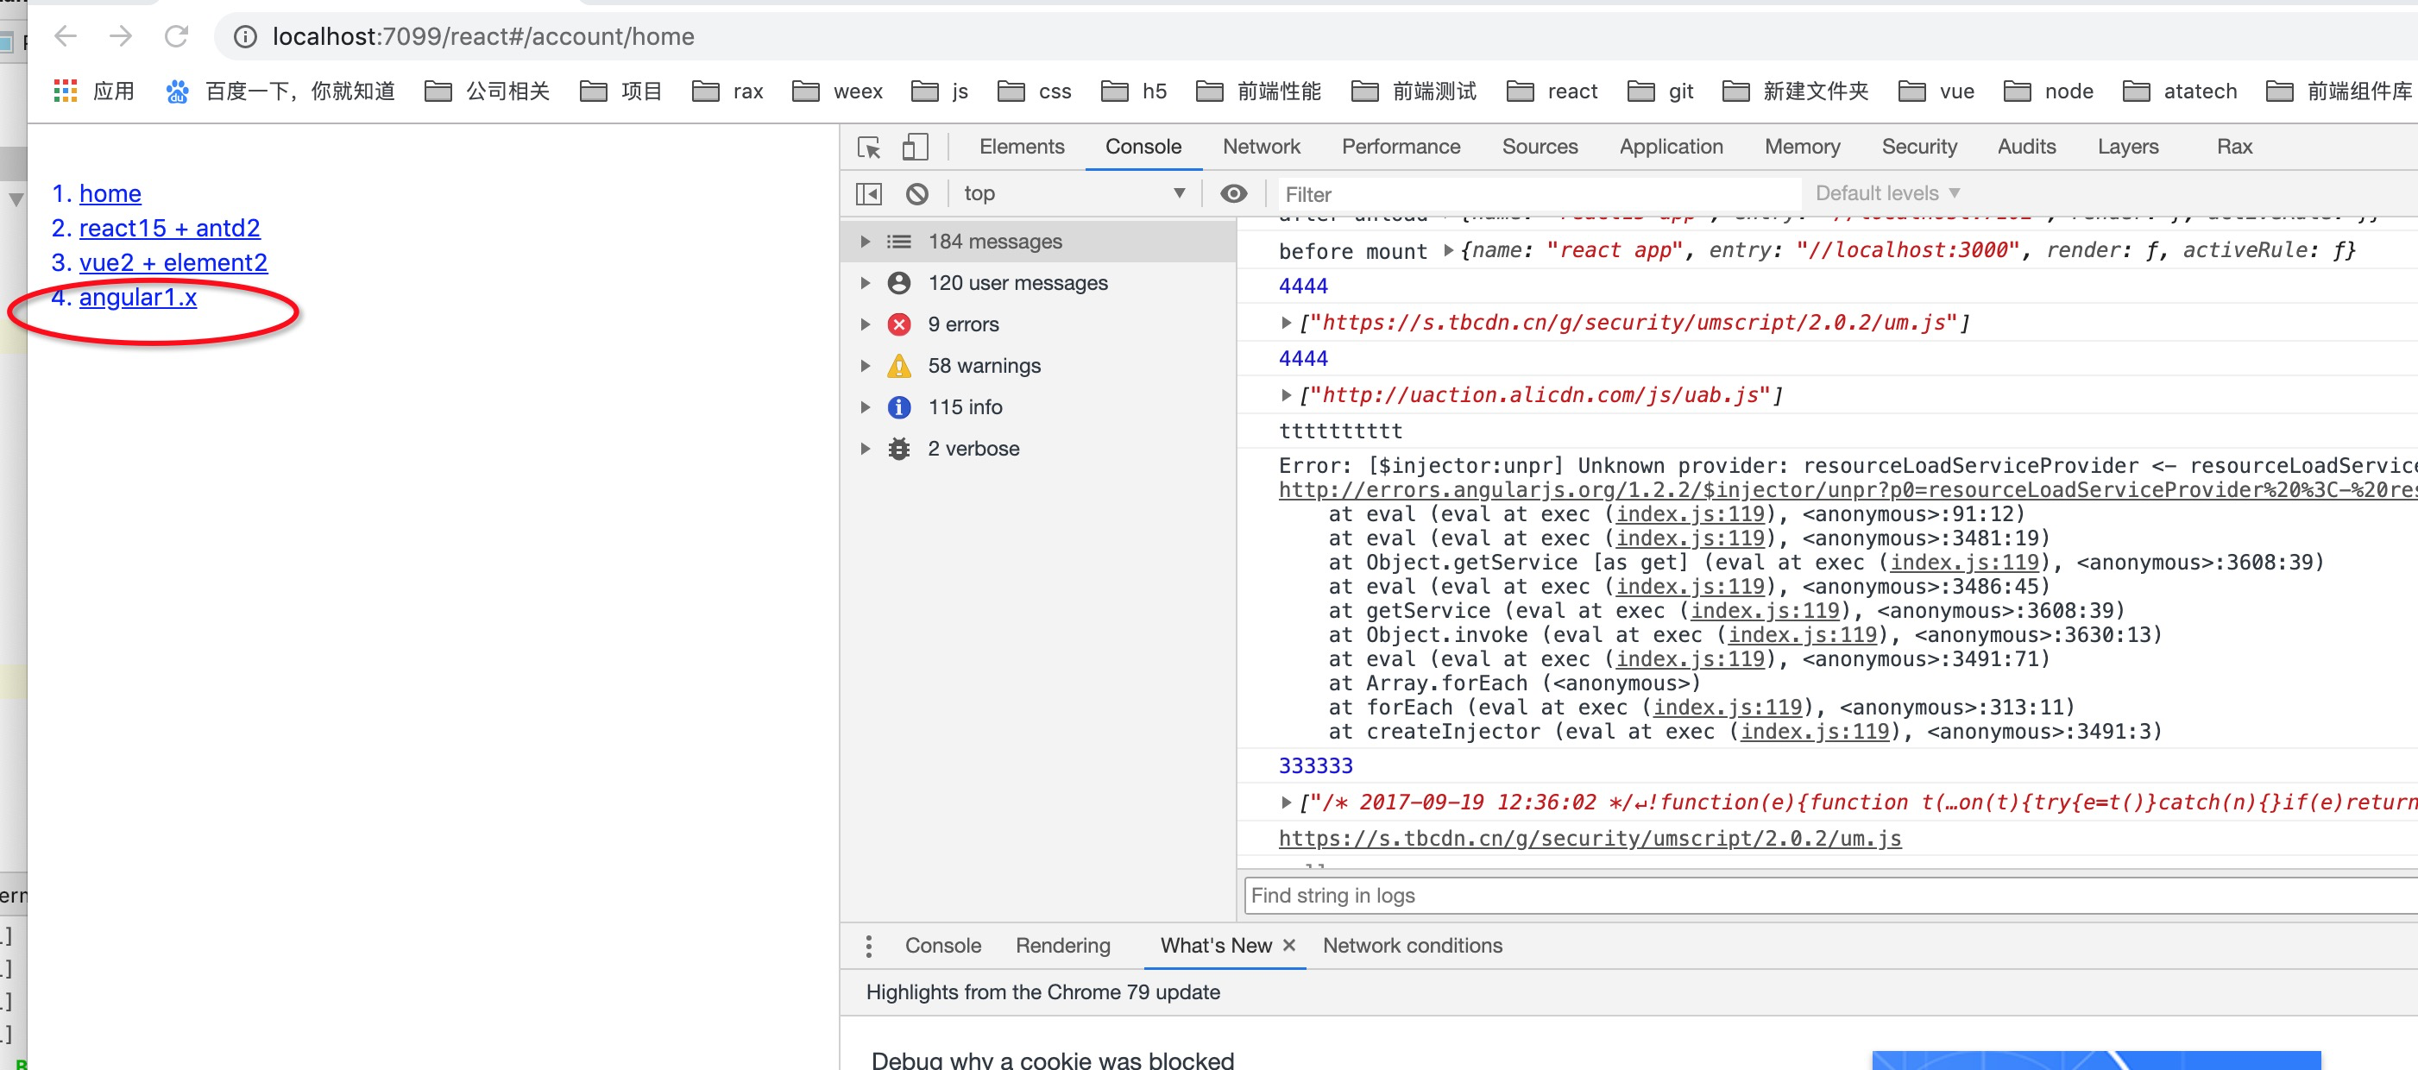Select the inspect element tool
Image resolution: width=2418 pixels, height=1070 pixels.
(x=868, y=148)
